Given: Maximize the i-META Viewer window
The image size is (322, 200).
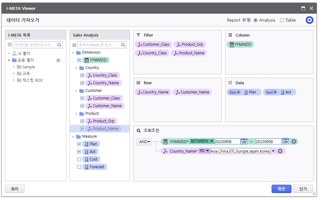Looking at the screenshot, I should pos(303,8).
